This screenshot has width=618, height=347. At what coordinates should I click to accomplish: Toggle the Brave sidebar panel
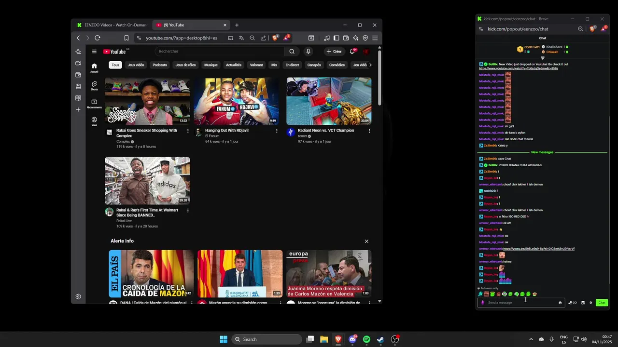click(x=337, y=38)
